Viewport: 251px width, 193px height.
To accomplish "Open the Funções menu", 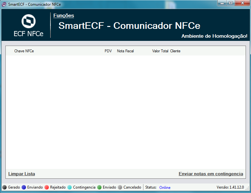I will point(63,16).
